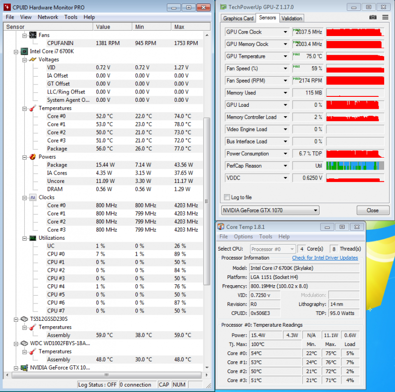
Task: Click the Clocks waveform icon
Action: [x=33, y=197]
